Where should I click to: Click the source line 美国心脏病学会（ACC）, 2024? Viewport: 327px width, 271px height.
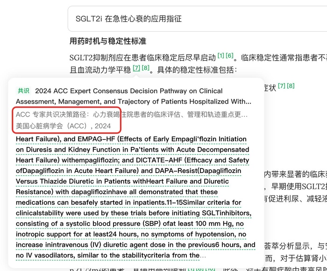click(x=63, y=126)
